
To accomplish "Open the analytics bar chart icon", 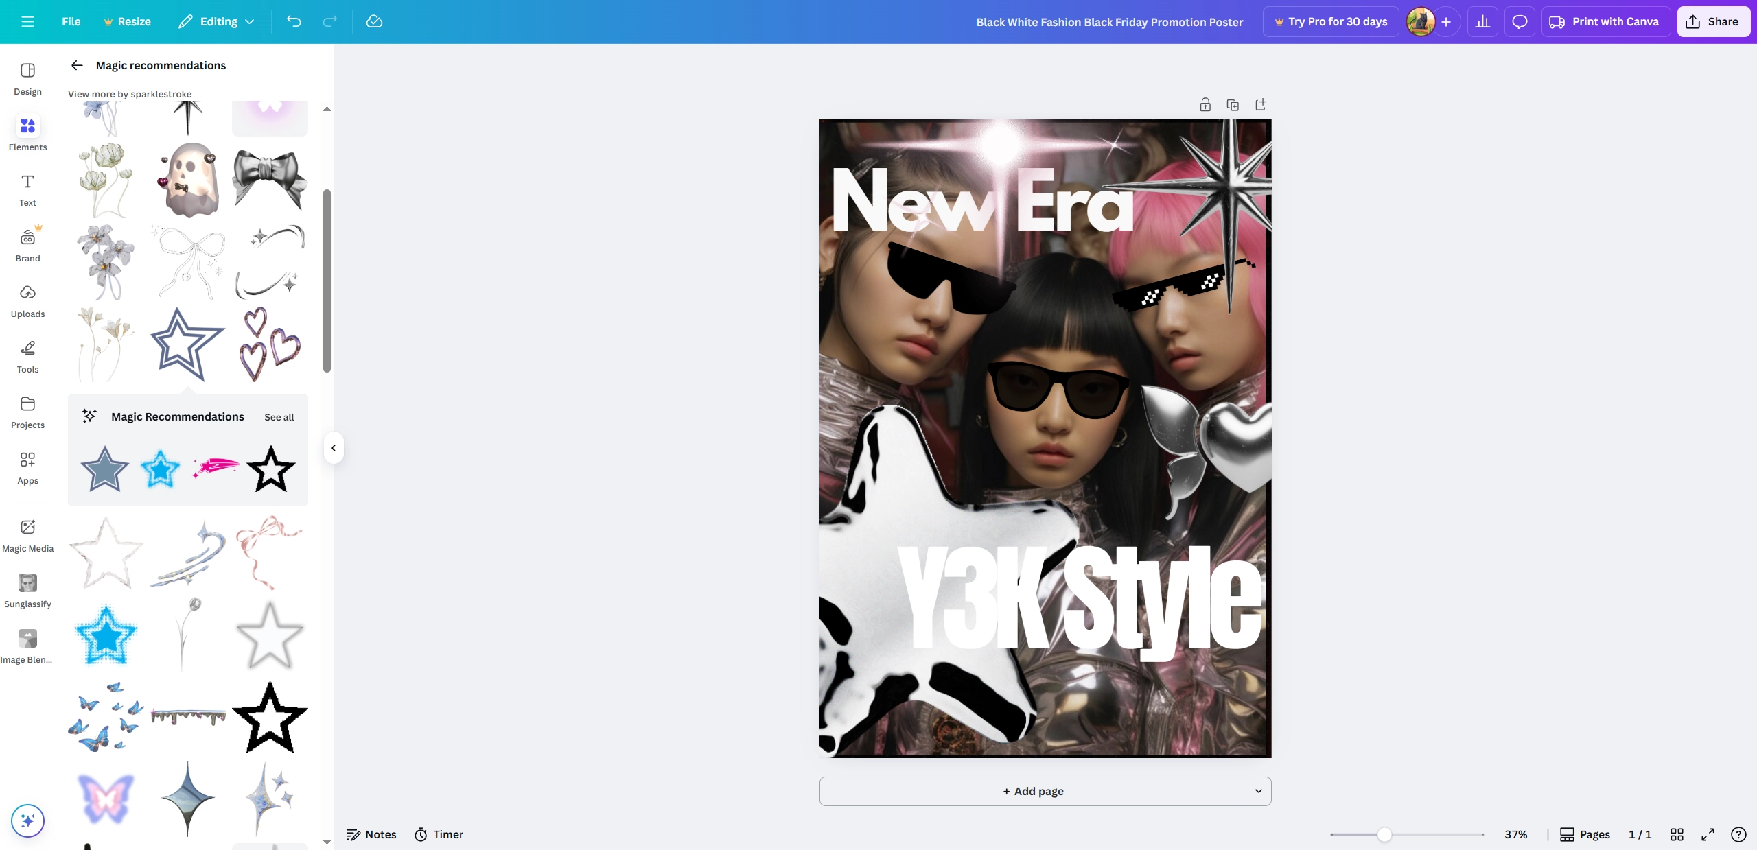I will pyautogui.click(x=1482, y=21).
